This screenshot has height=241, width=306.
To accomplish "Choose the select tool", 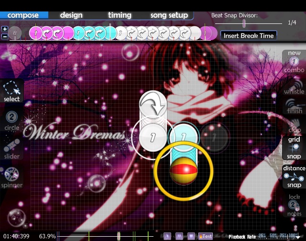I will tap(11, 91).
